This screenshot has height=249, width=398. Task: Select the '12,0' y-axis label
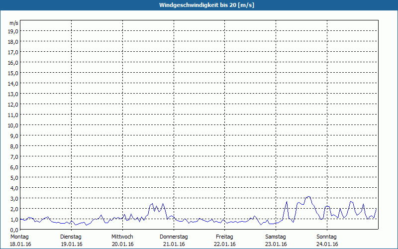(x=13, y=105)
